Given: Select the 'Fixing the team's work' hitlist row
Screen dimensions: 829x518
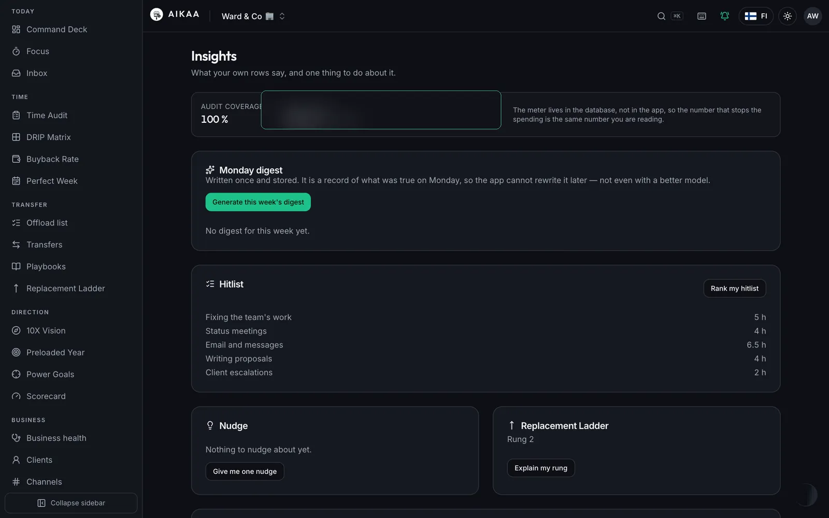Looking at the screenshot, I should pyautogui.click(x=485, y=317).
